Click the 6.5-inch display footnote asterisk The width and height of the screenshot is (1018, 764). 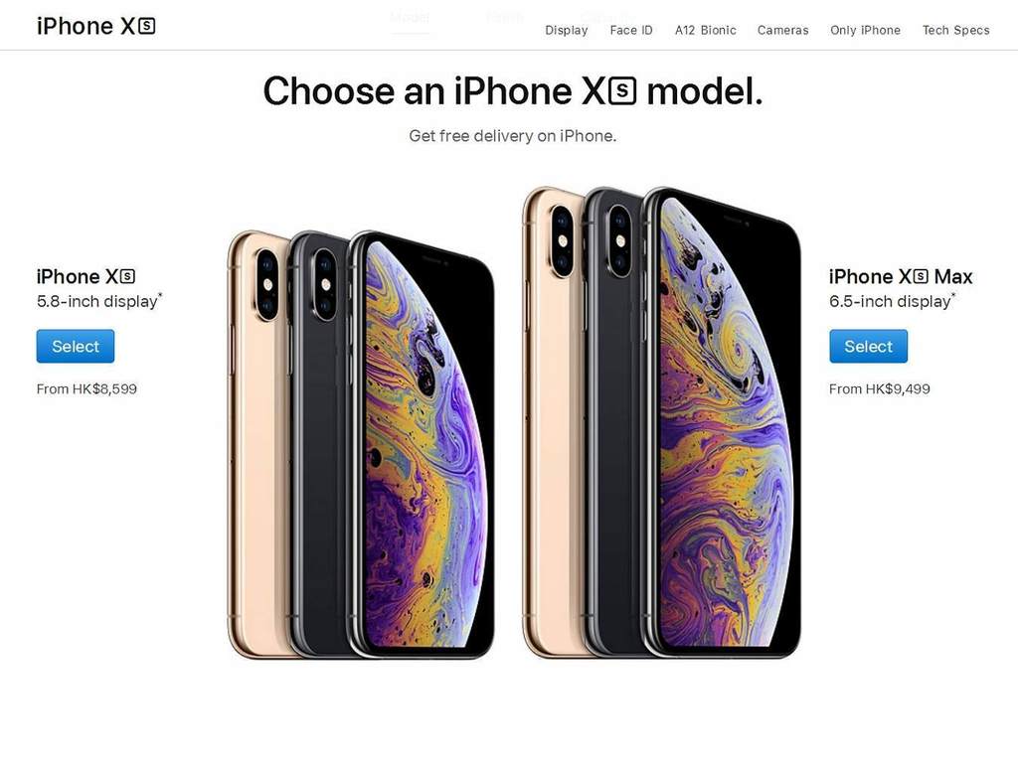tap(953, 295)
